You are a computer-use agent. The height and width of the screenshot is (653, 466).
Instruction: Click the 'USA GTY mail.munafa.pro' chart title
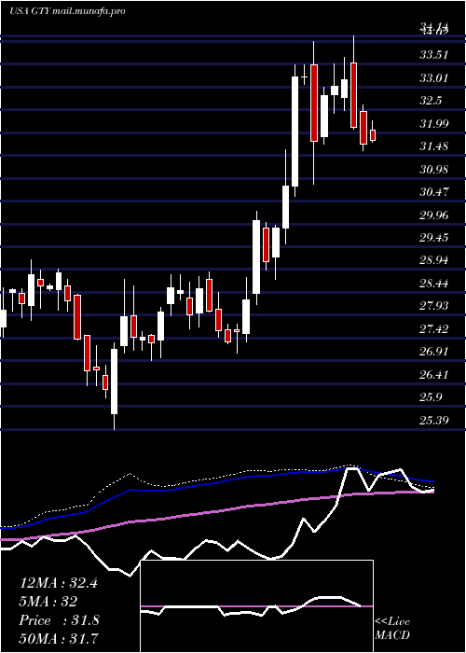pos(67,11)
